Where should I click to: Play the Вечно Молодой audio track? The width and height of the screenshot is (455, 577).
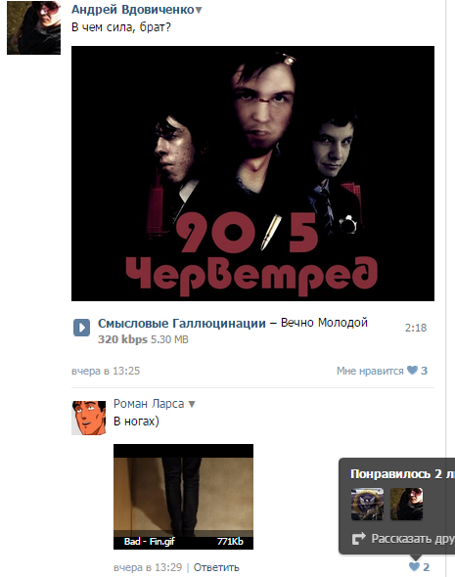click(x=82, y=328)
